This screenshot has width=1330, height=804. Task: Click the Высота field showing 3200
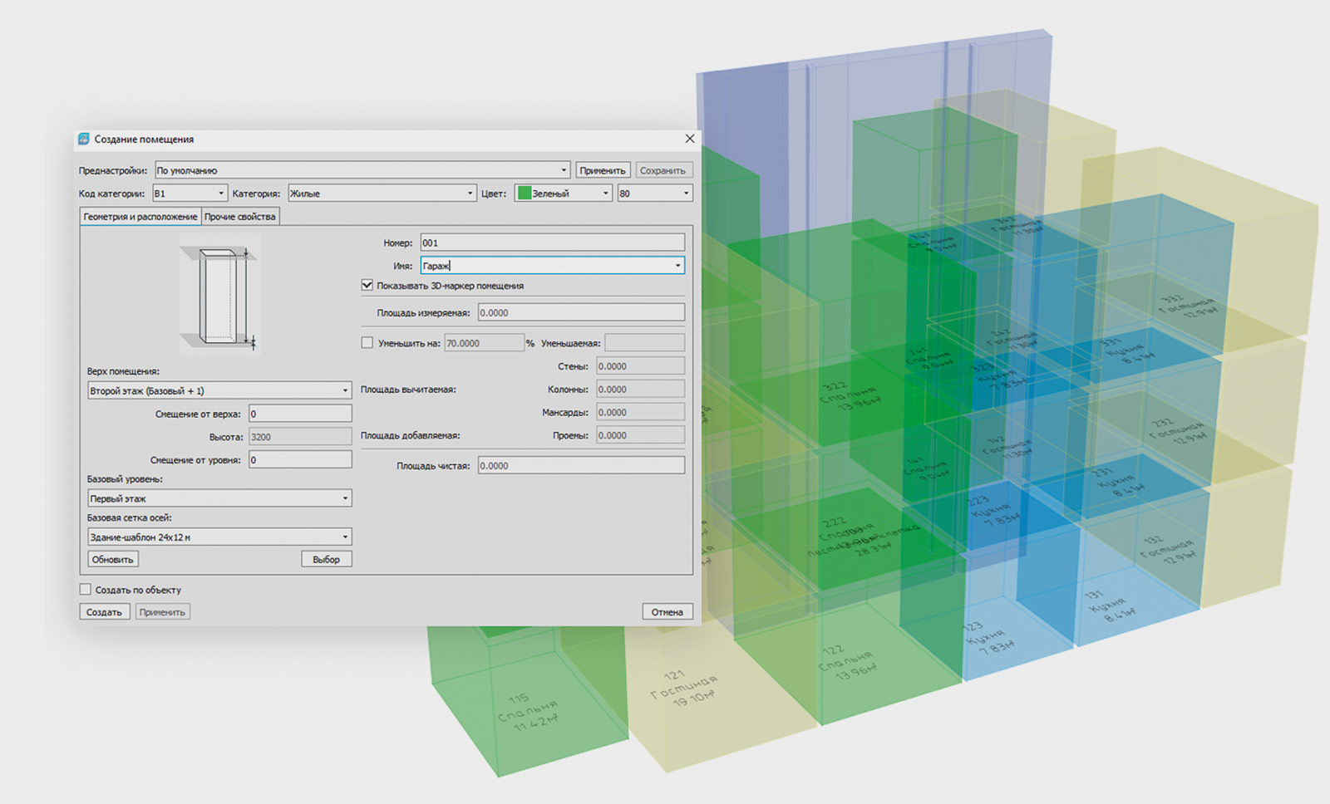tap(300, 437)
